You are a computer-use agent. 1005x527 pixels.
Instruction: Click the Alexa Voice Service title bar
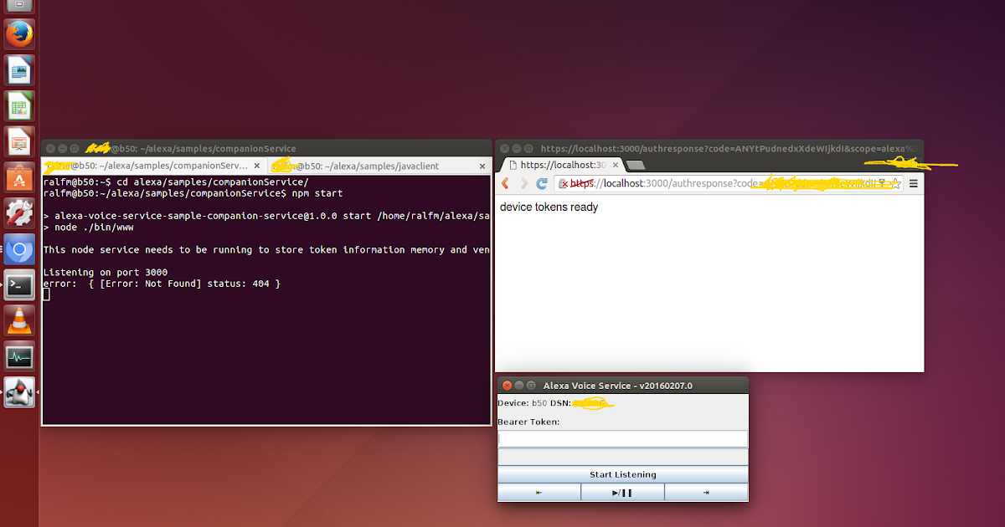click(x=622, y=386)
